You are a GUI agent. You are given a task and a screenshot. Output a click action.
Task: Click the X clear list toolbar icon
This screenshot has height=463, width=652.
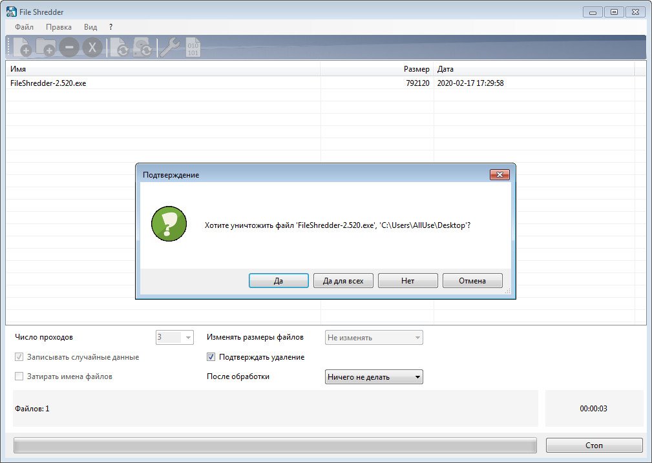pos(92,47)
